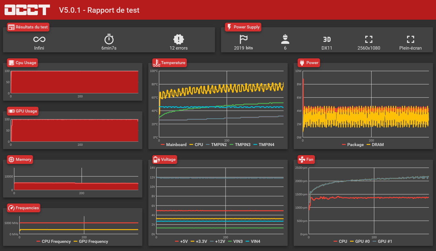The image size is (436, 251).
Task: Click the stopwatch icon above 6min7s
Action: (x=109, y=39)
